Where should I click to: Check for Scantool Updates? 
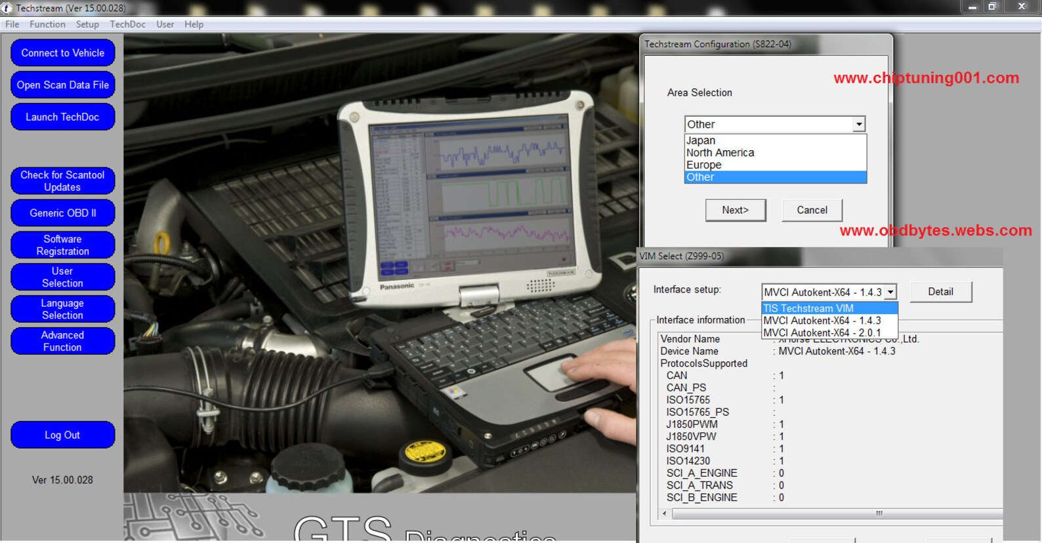pos(63,181)
